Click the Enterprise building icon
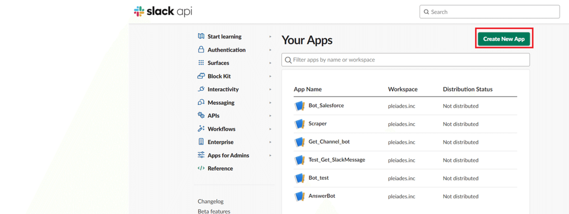 pyautogui.click(x=201, y=142)
